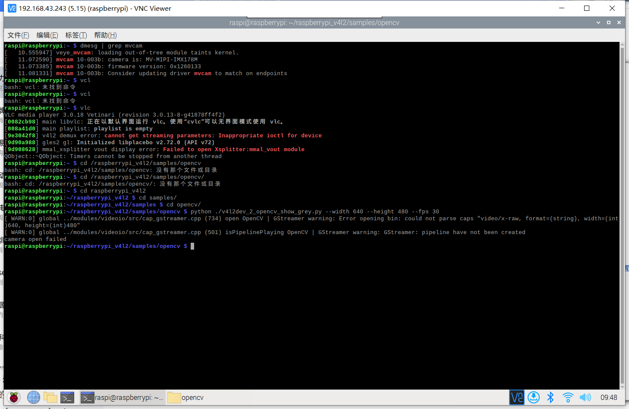
Task: Open the 编辑(E) menu
Action: pos(47,35)
